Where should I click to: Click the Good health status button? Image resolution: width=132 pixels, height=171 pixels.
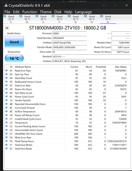coord(14,42)
